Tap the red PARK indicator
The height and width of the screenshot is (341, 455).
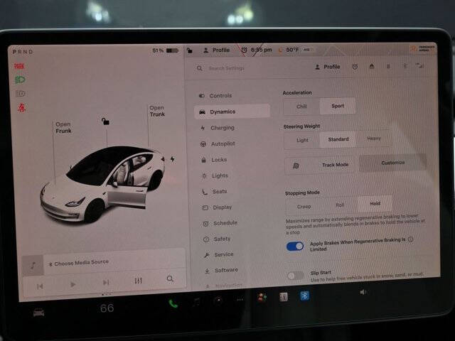click(19, 66)
